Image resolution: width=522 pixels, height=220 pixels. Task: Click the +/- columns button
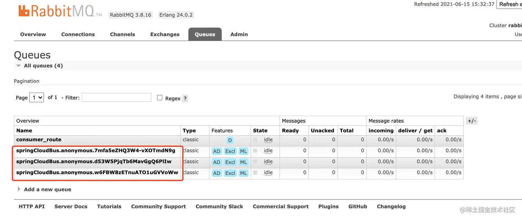coord(472,121)
